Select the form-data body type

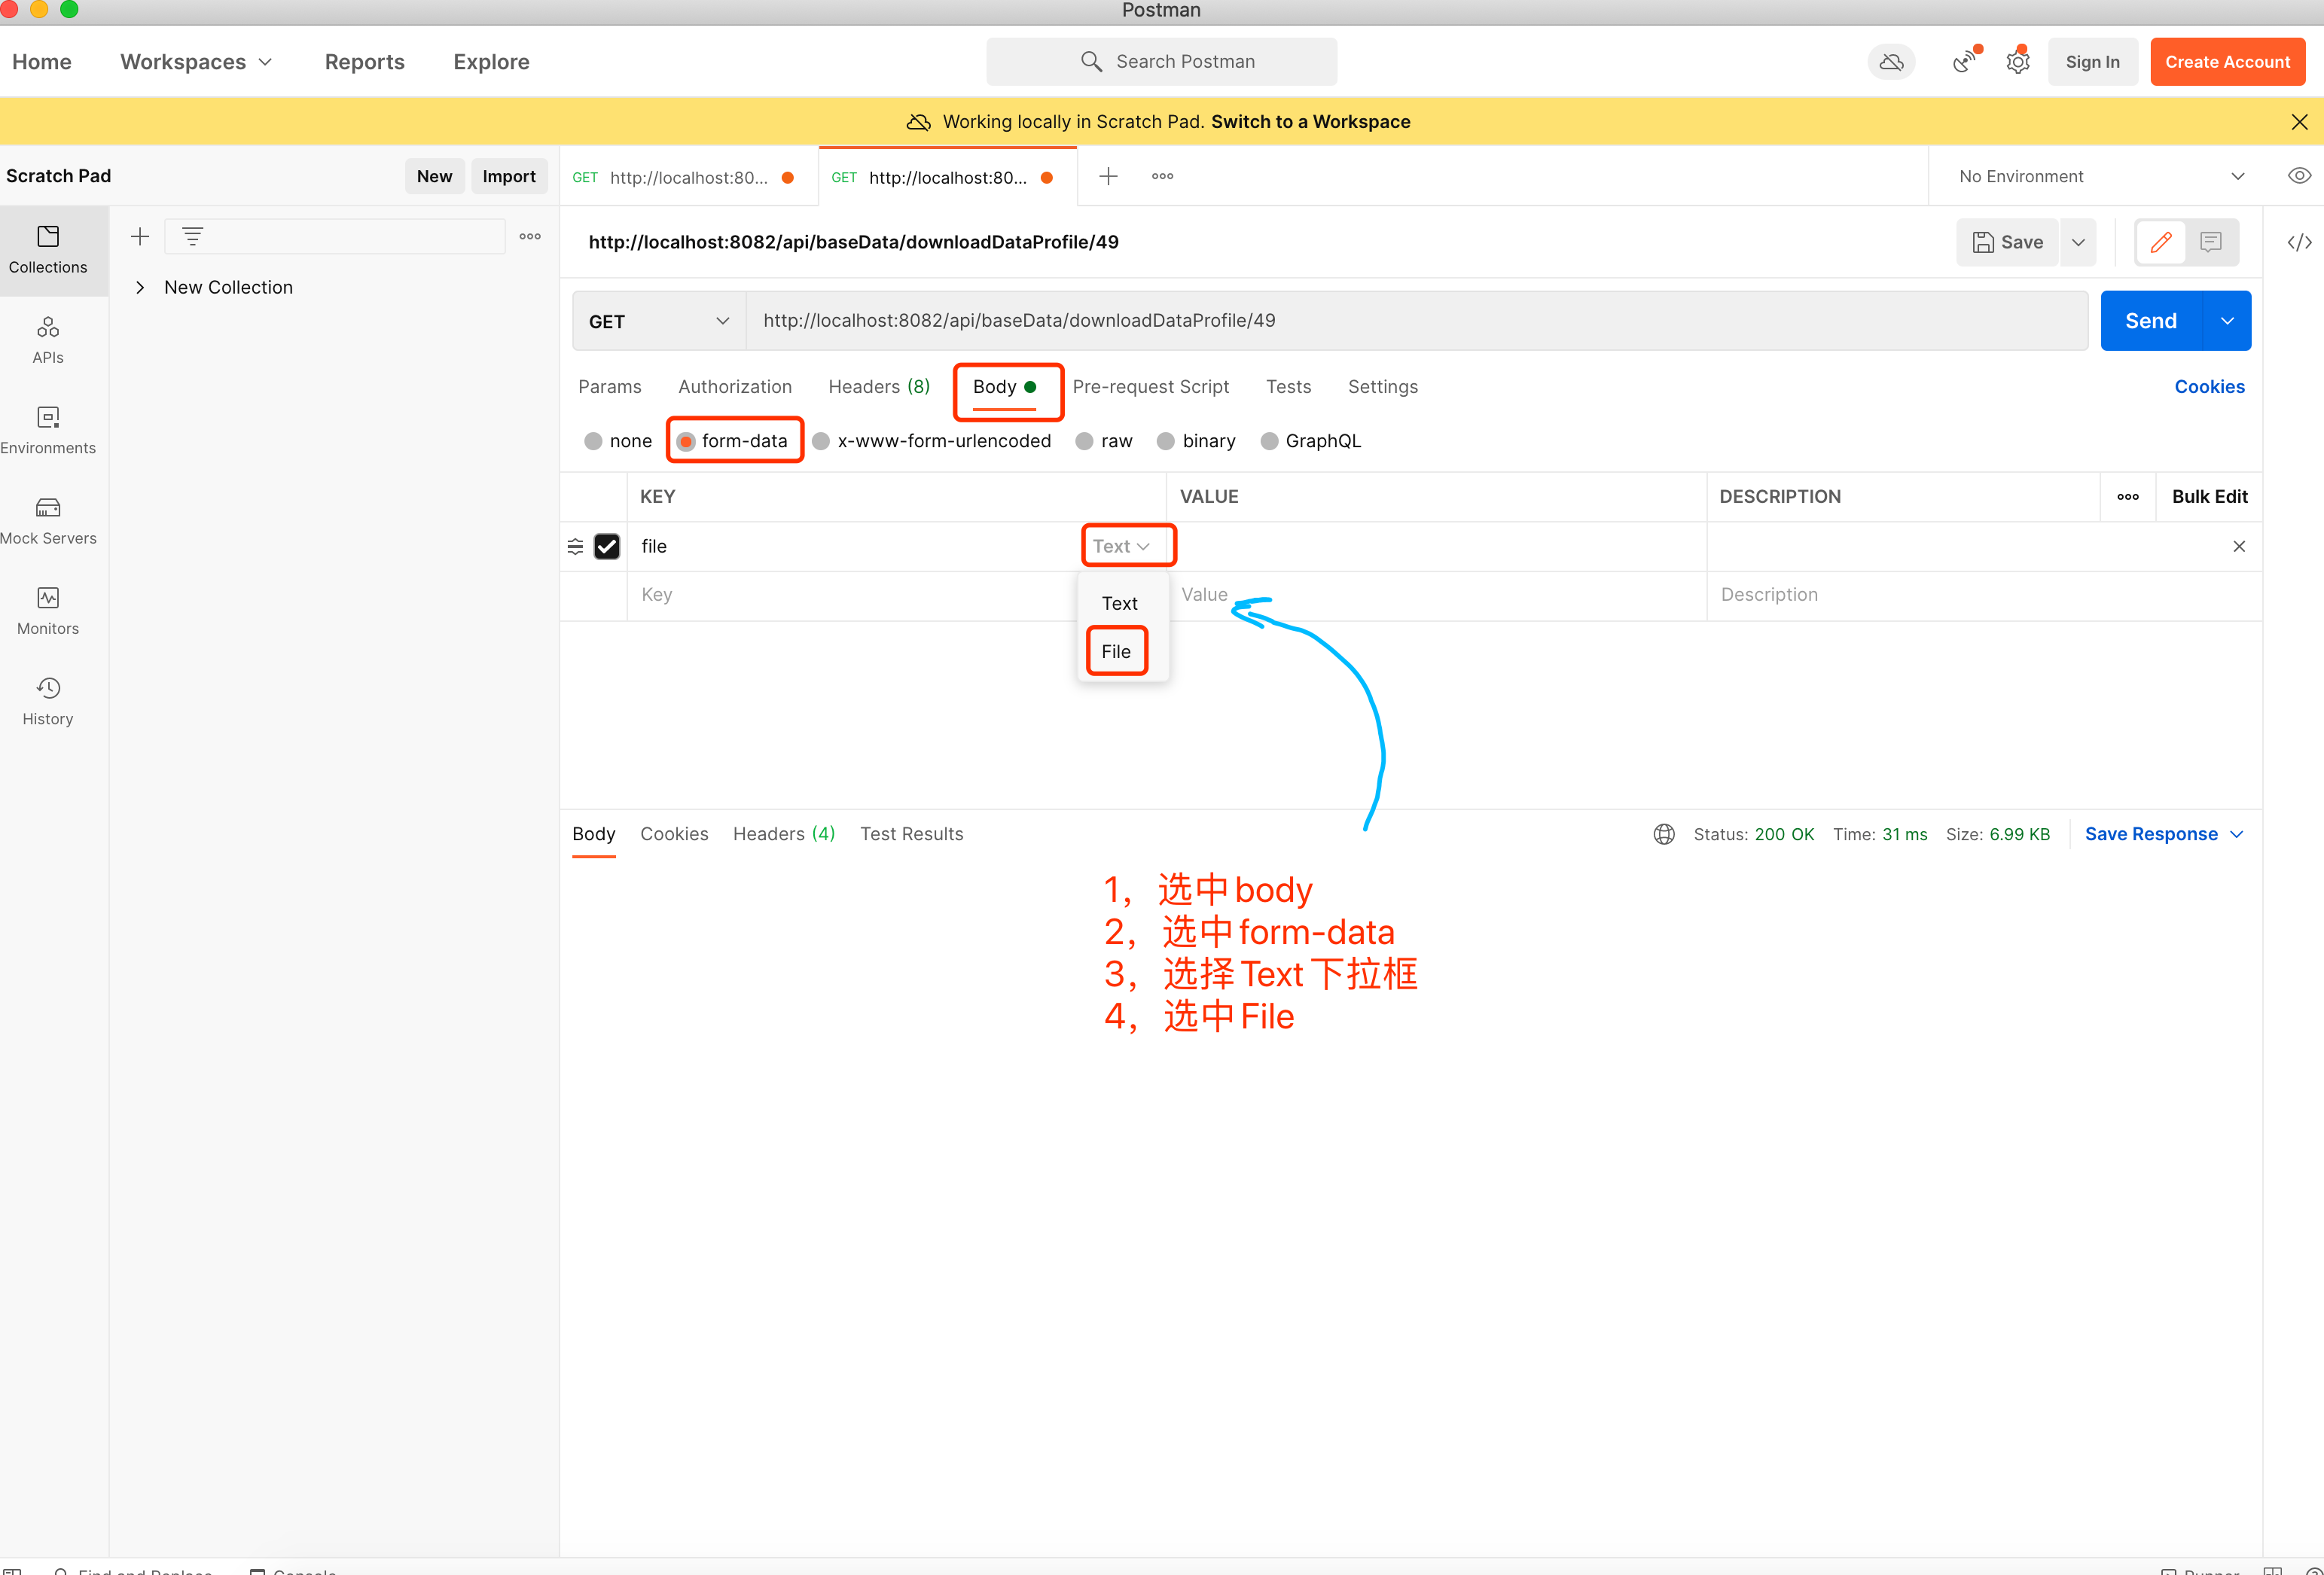(732, 441)
